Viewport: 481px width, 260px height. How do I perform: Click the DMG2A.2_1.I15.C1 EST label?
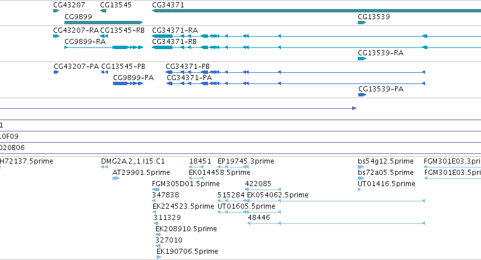[133, 161]
